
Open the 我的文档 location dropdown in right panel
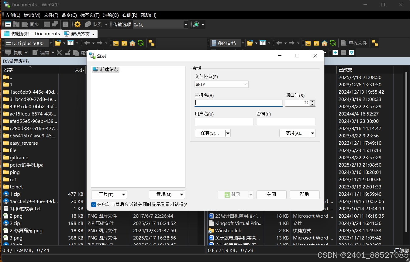tap(243, 43)
